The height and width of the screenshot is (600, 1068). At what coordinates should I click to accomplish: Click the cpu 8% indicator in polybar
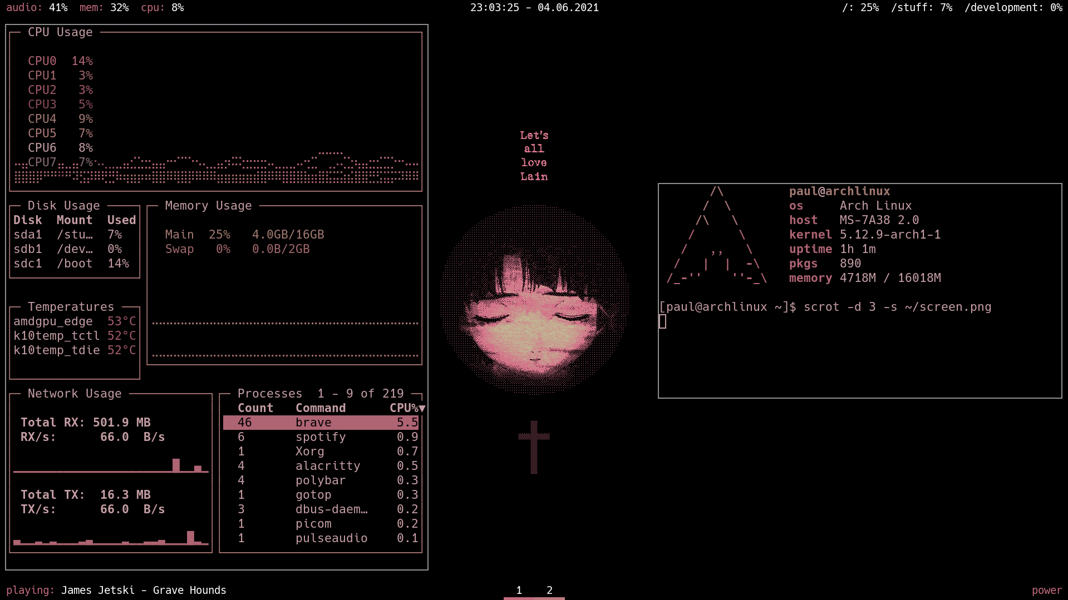click(163, 8)
